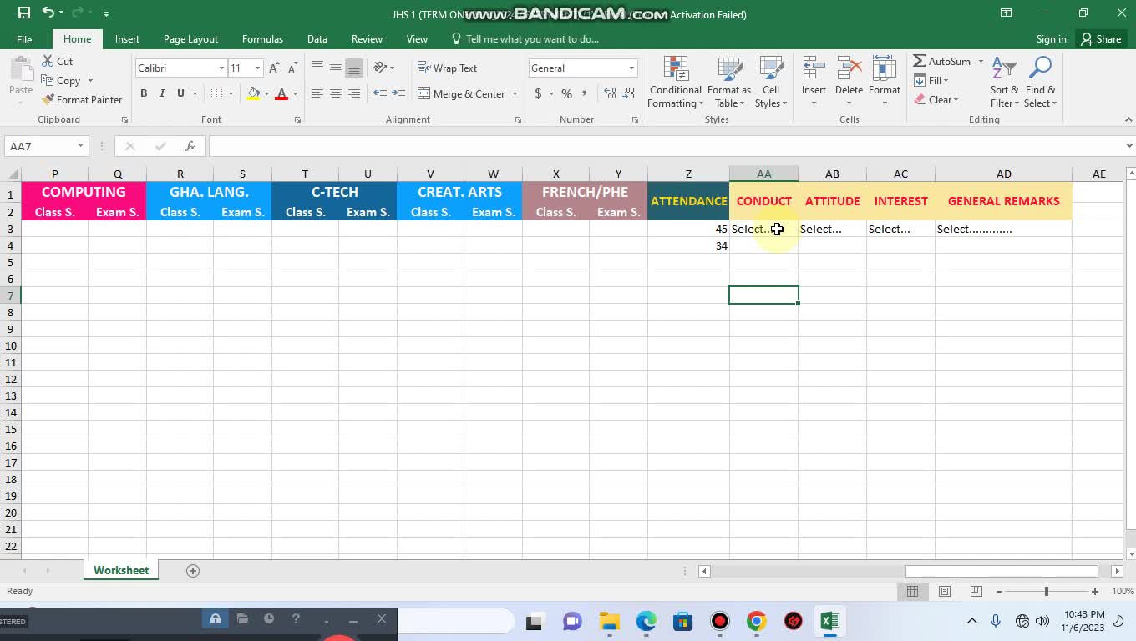The width and height of the screenshot is (1136, 641).
Task: Click the Increase Font Size icon
Action: click(274, 68)
